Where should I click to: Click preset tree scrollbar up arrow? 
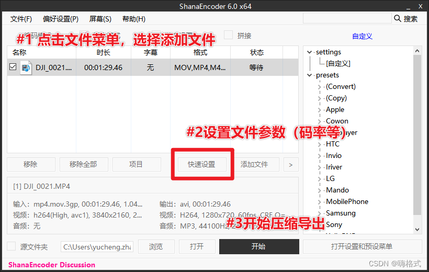[x=417, y=51]
